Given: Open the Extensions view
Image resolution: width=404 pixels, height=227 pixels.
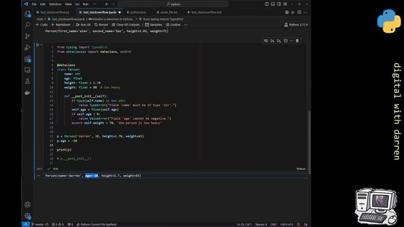Looking at the screenshot, I should click(27, 59).
